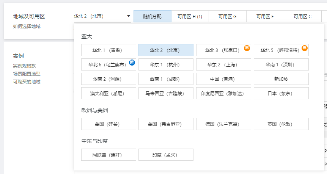327x174 pixels.
Task: Click the orange discount badge on 华北 5（呼和浩特）
Action: point(304,48)
